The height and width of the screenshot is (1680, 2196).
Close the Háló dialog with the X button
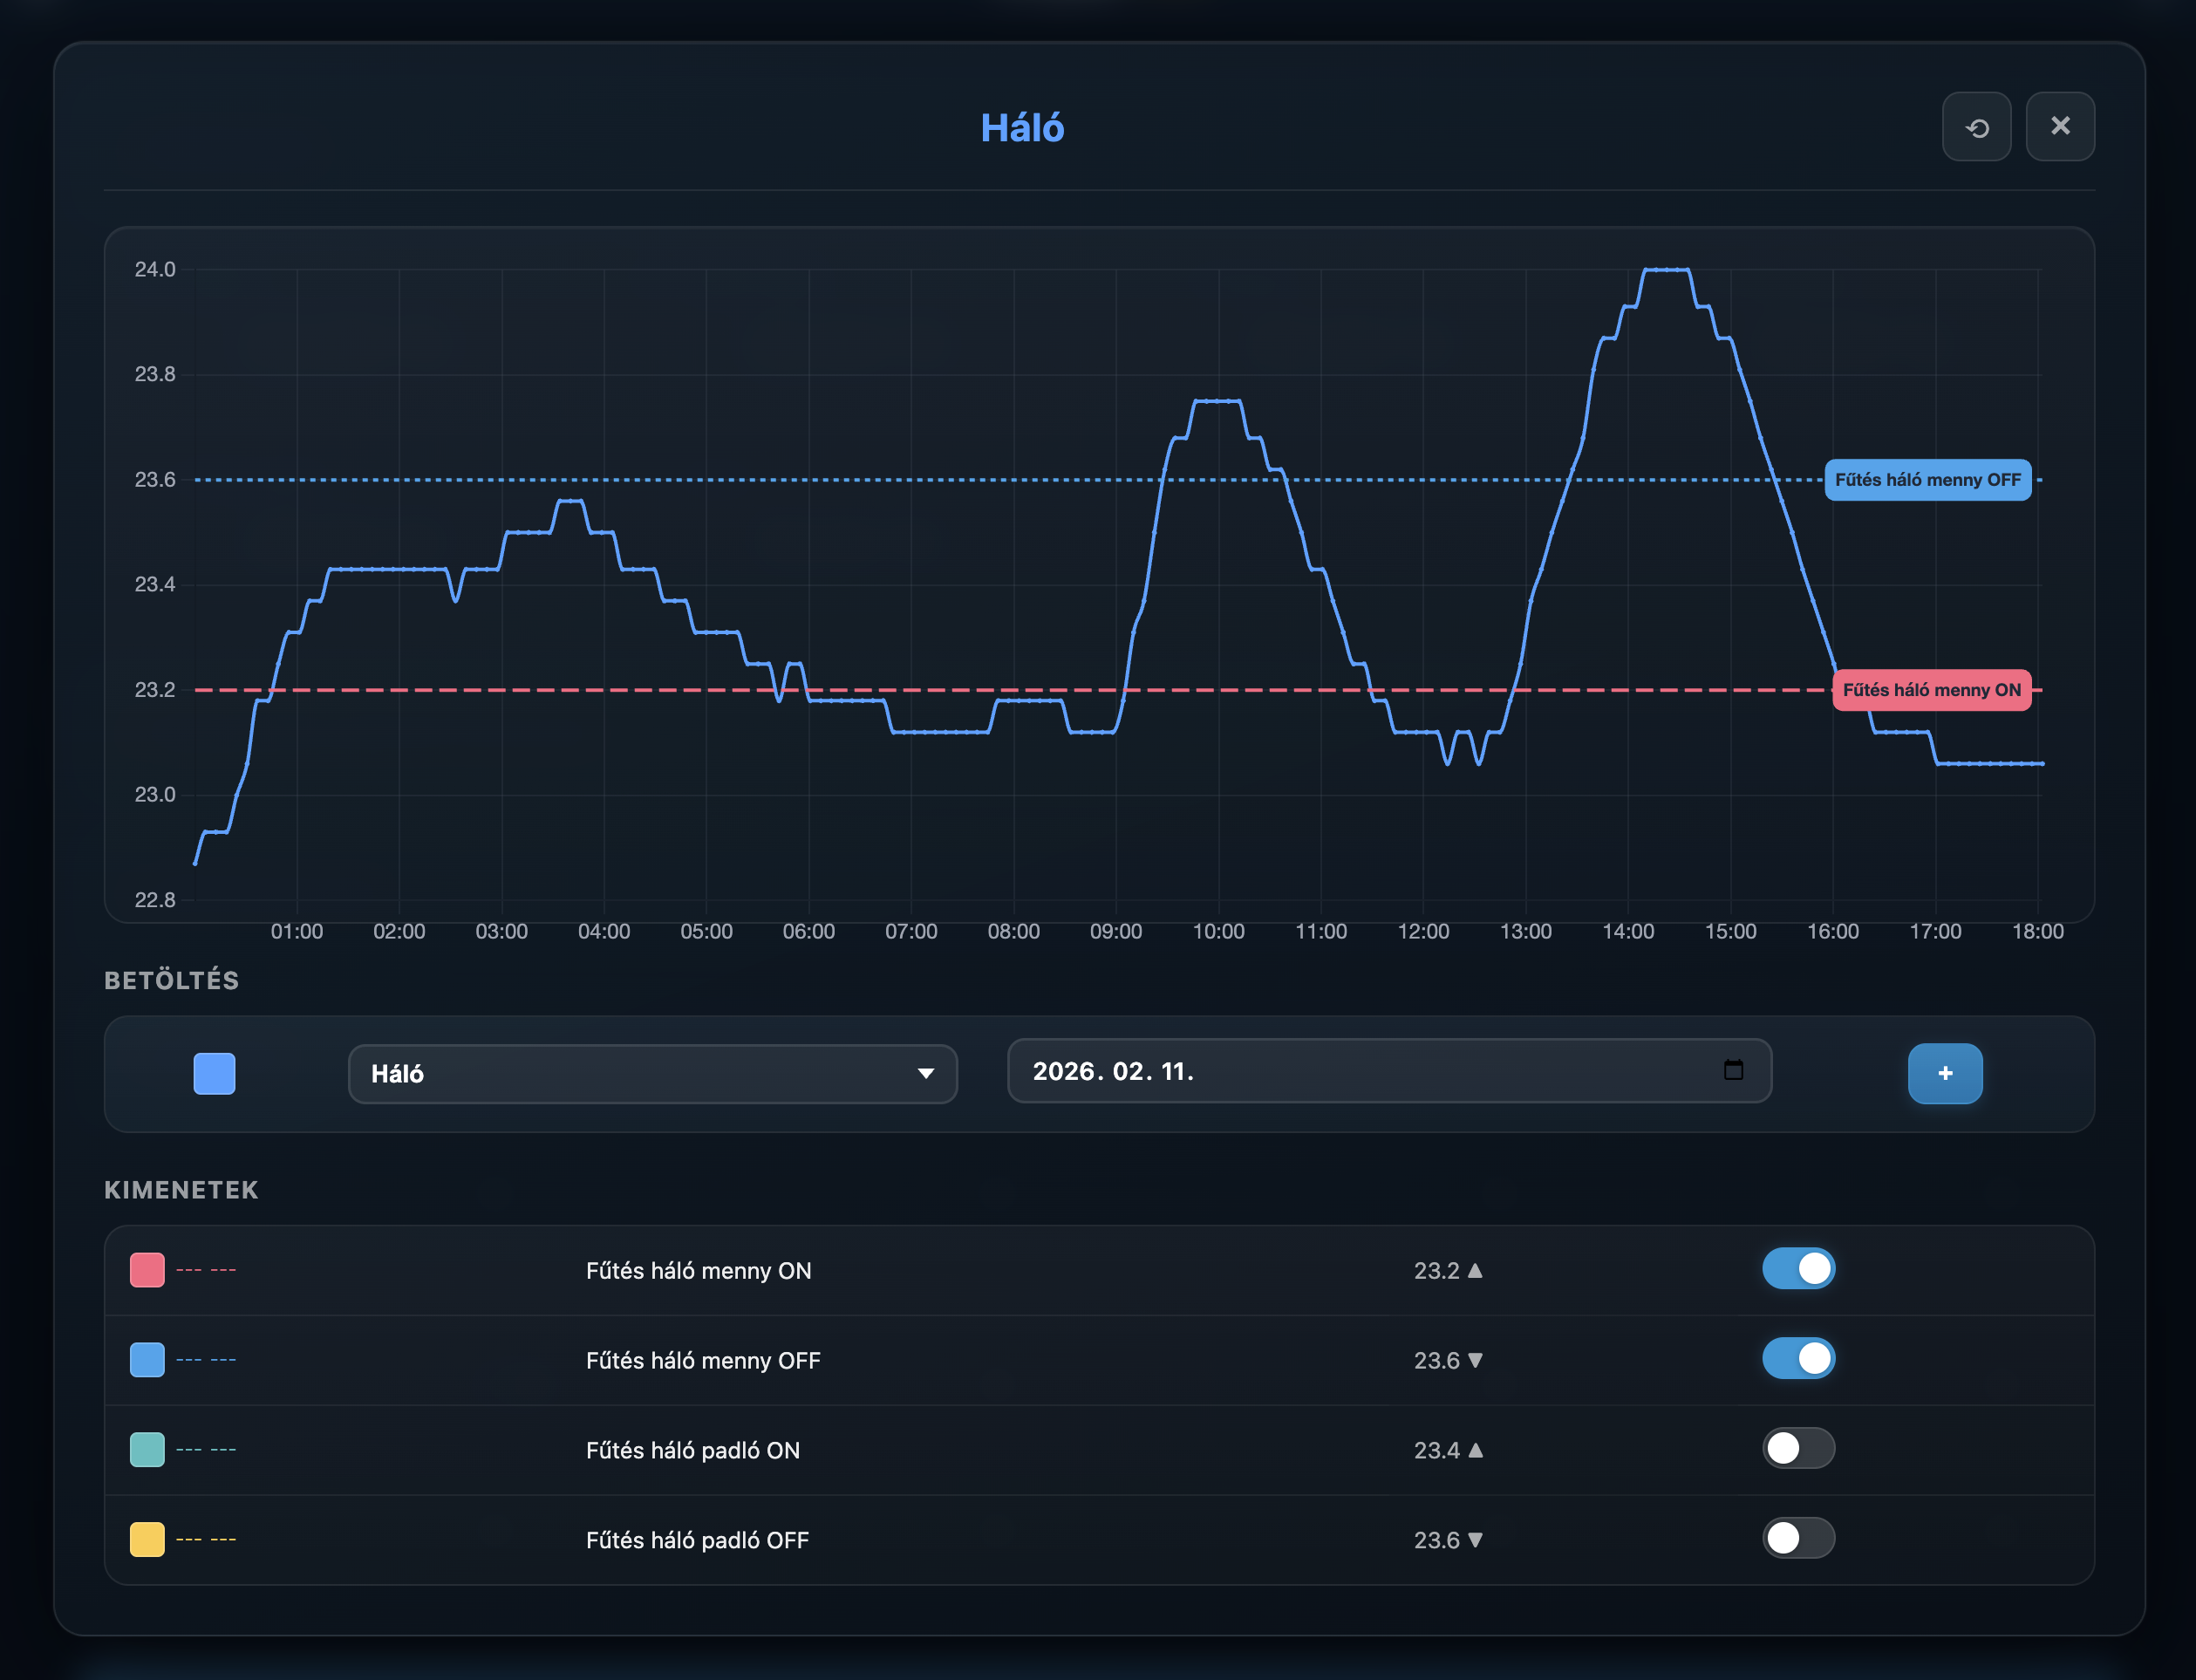pos(2060,126)
